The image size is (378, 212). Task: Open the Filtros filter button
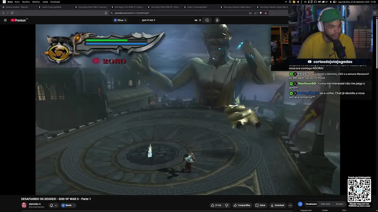coord(120,20)
